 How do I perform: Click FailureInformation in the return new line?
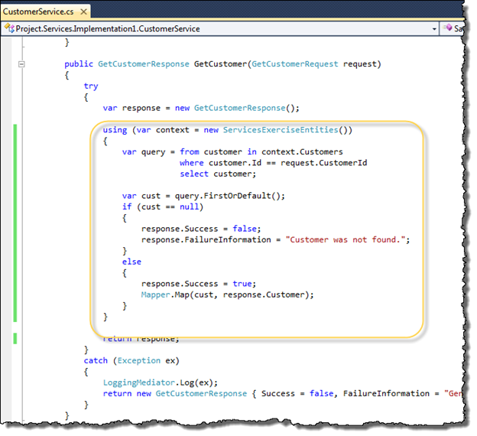(386, 393)
